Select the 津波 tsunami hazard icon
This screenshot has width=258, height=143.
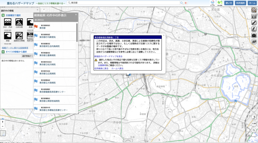point(7,36)
